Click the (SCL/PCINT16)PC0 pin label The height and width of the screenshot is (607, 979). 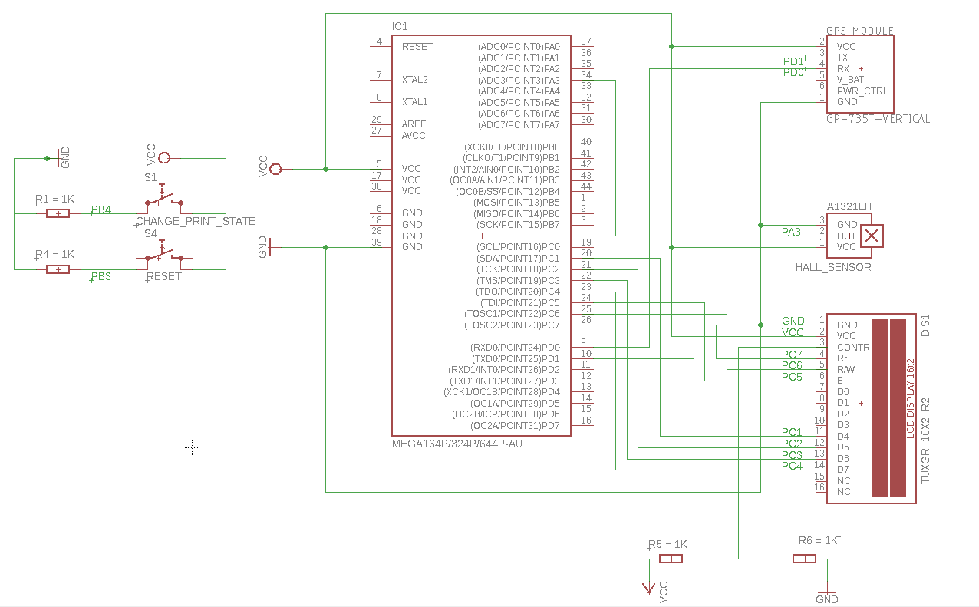pos(518,247)
